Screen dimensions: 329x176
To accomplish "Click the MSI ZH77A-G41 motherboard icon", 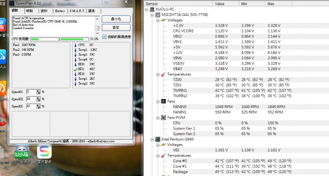I will click(158, 15).
